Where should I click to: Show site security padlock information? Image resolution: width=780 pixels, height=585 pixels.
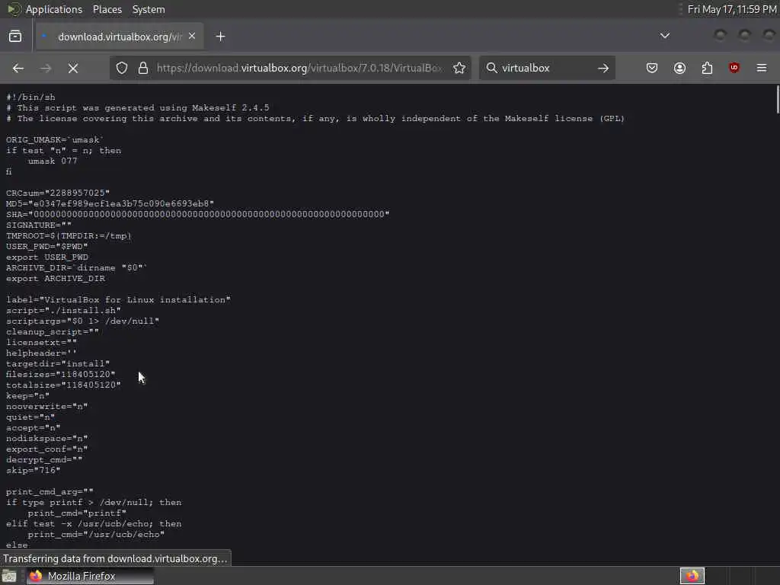(143, 68)
